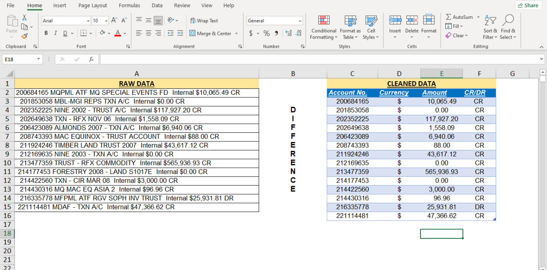This screenshot has height=270, width=547.
Task: Switch to Page Layout tab
Action: click(x=93, y=6)
